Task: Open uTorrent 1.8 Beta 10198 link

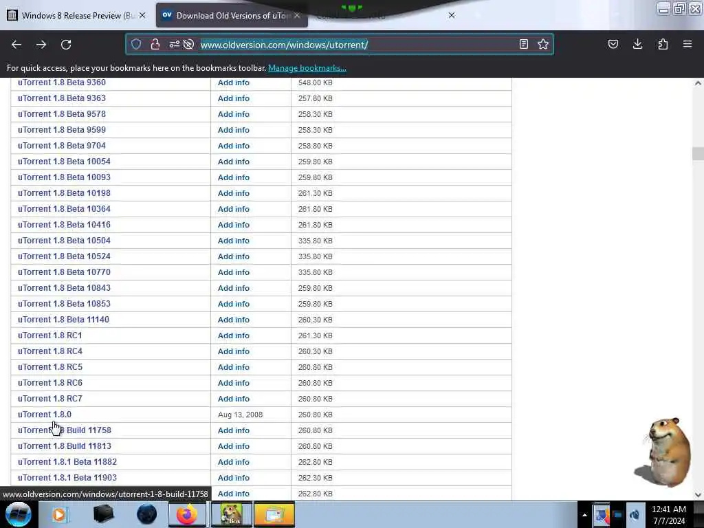Action: (x=64, y=193)
